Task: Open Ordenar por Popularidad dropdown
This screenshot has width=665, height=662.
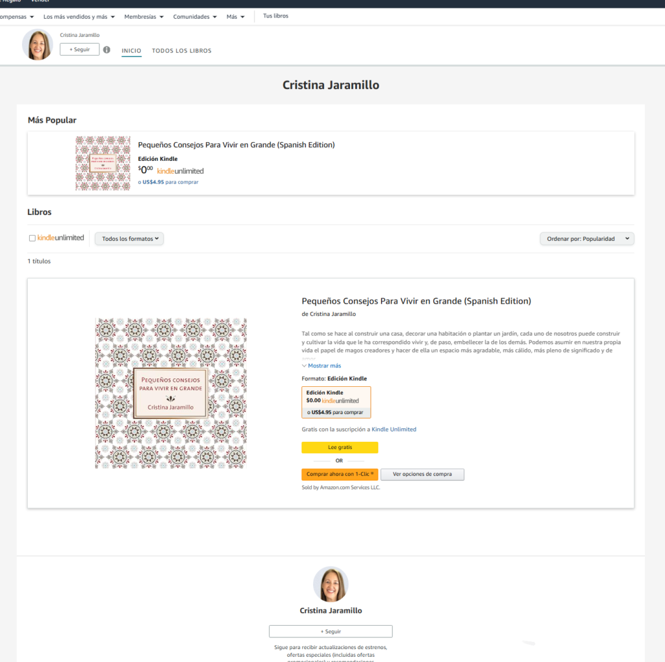Action: [587, 239]
